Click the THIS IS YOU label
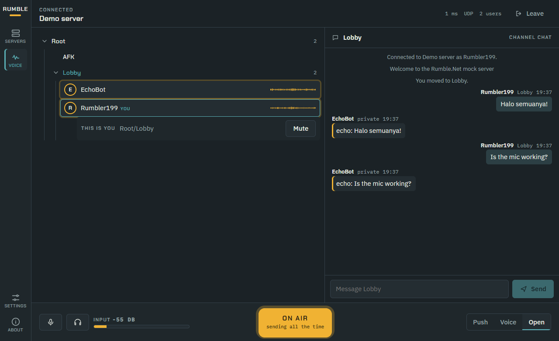This screenshot has height=341, width=559. [x=98, y=129]
